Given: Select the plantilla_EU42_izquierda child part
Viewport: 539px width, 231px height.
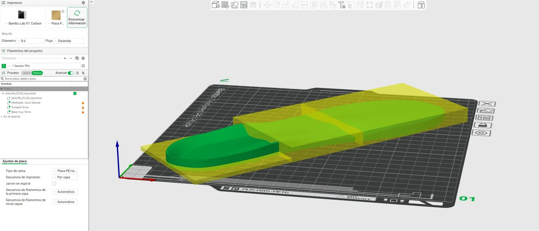Looking at the screenshot, I should [x=27, y=98].
